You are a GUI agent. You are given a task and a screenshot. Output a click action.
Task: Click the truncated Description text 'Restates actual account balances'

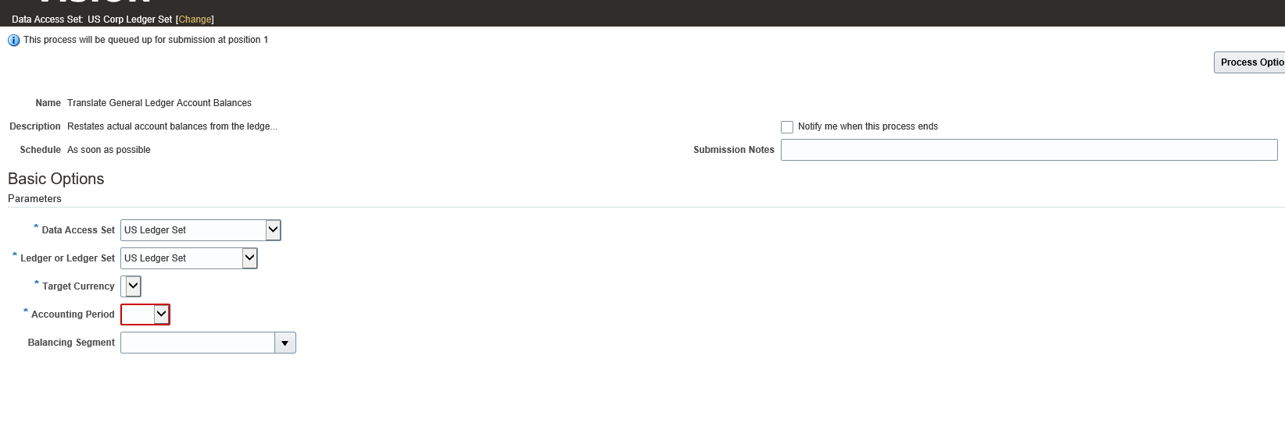click(x=172, y=126)
